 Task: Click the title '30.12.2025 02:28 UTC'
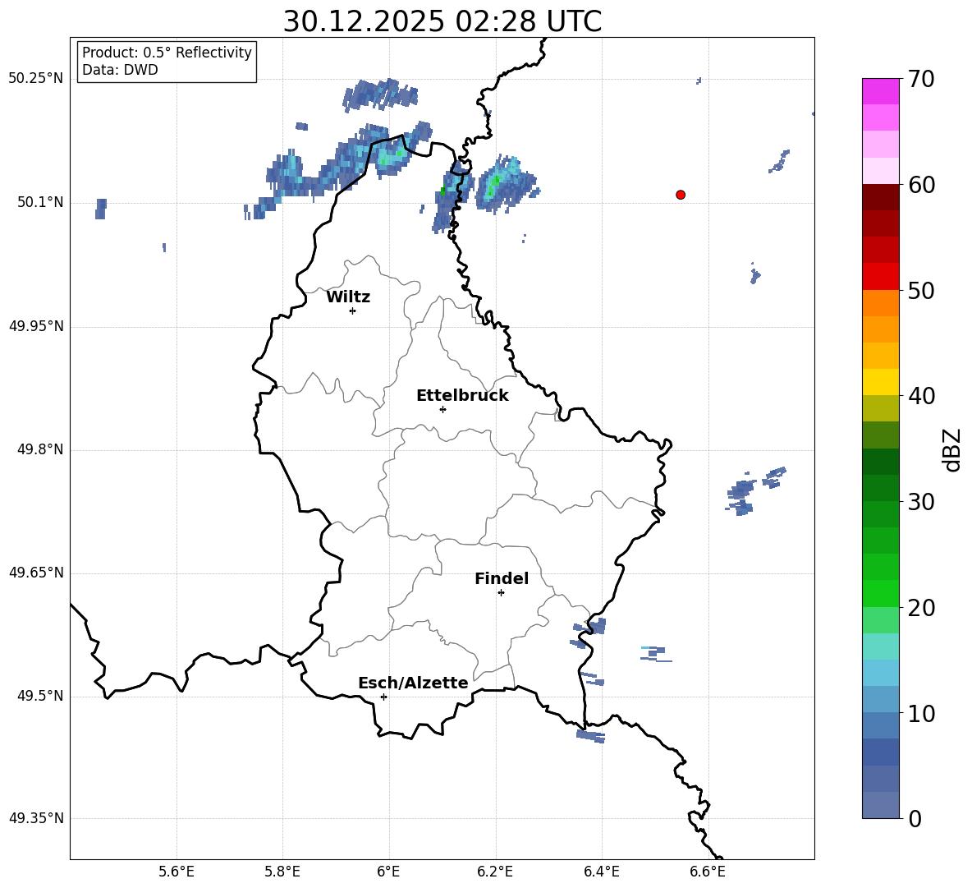point(442,21)
